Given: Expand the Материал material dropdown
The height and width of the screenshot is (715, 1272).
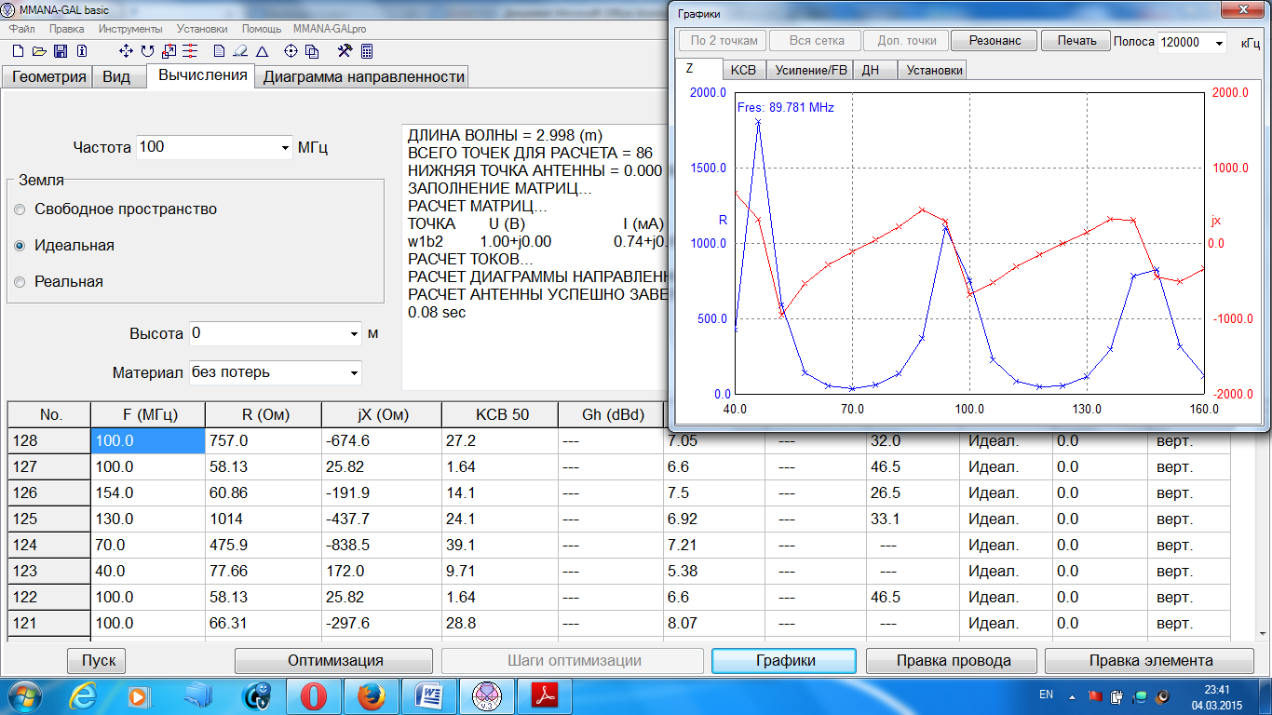Looking at the screenshot, I should pos(354,372).
